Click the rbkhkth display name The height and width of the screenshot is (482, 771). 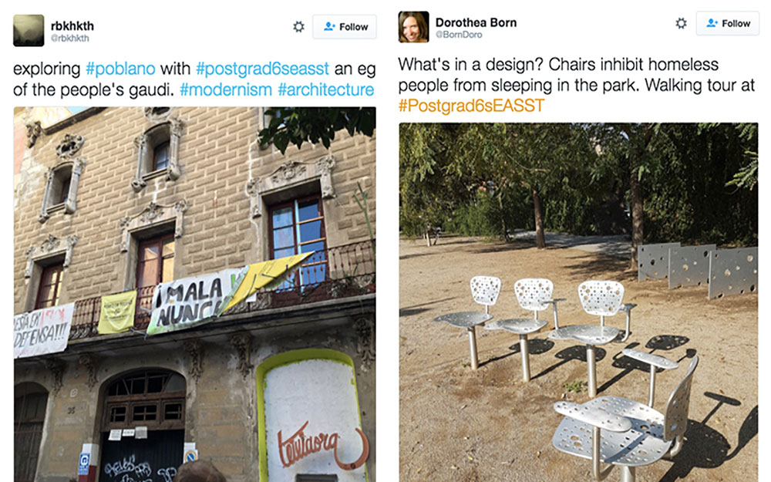[72, 25]
